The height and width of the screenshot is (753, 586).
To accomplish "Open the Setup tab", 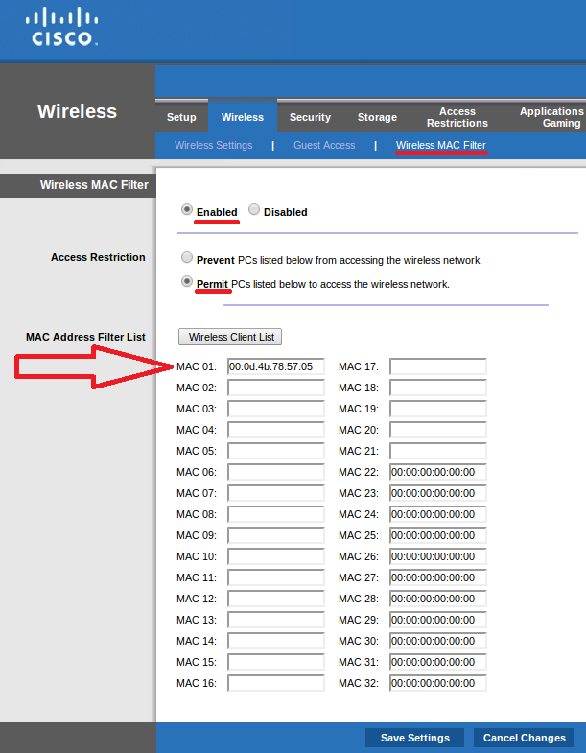I will click(181, 117).
